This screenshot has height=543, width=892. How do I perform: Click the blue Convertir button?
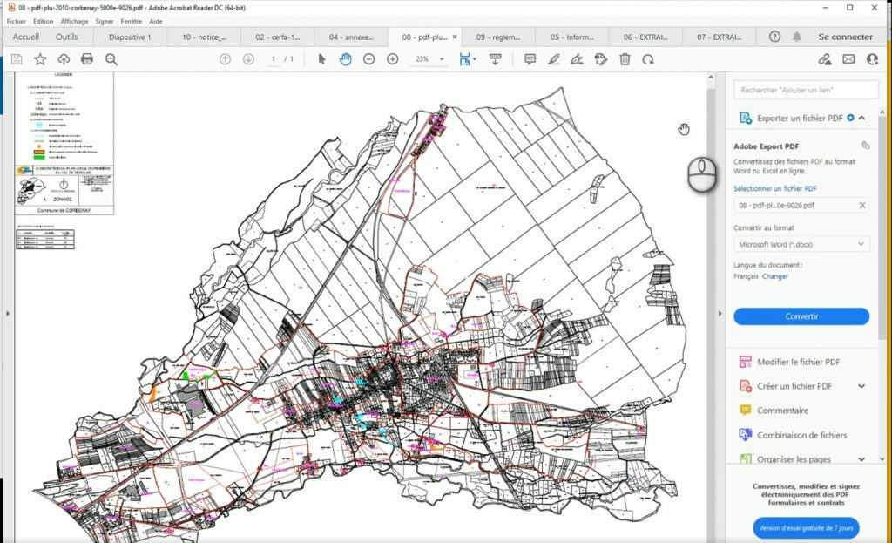801,316
